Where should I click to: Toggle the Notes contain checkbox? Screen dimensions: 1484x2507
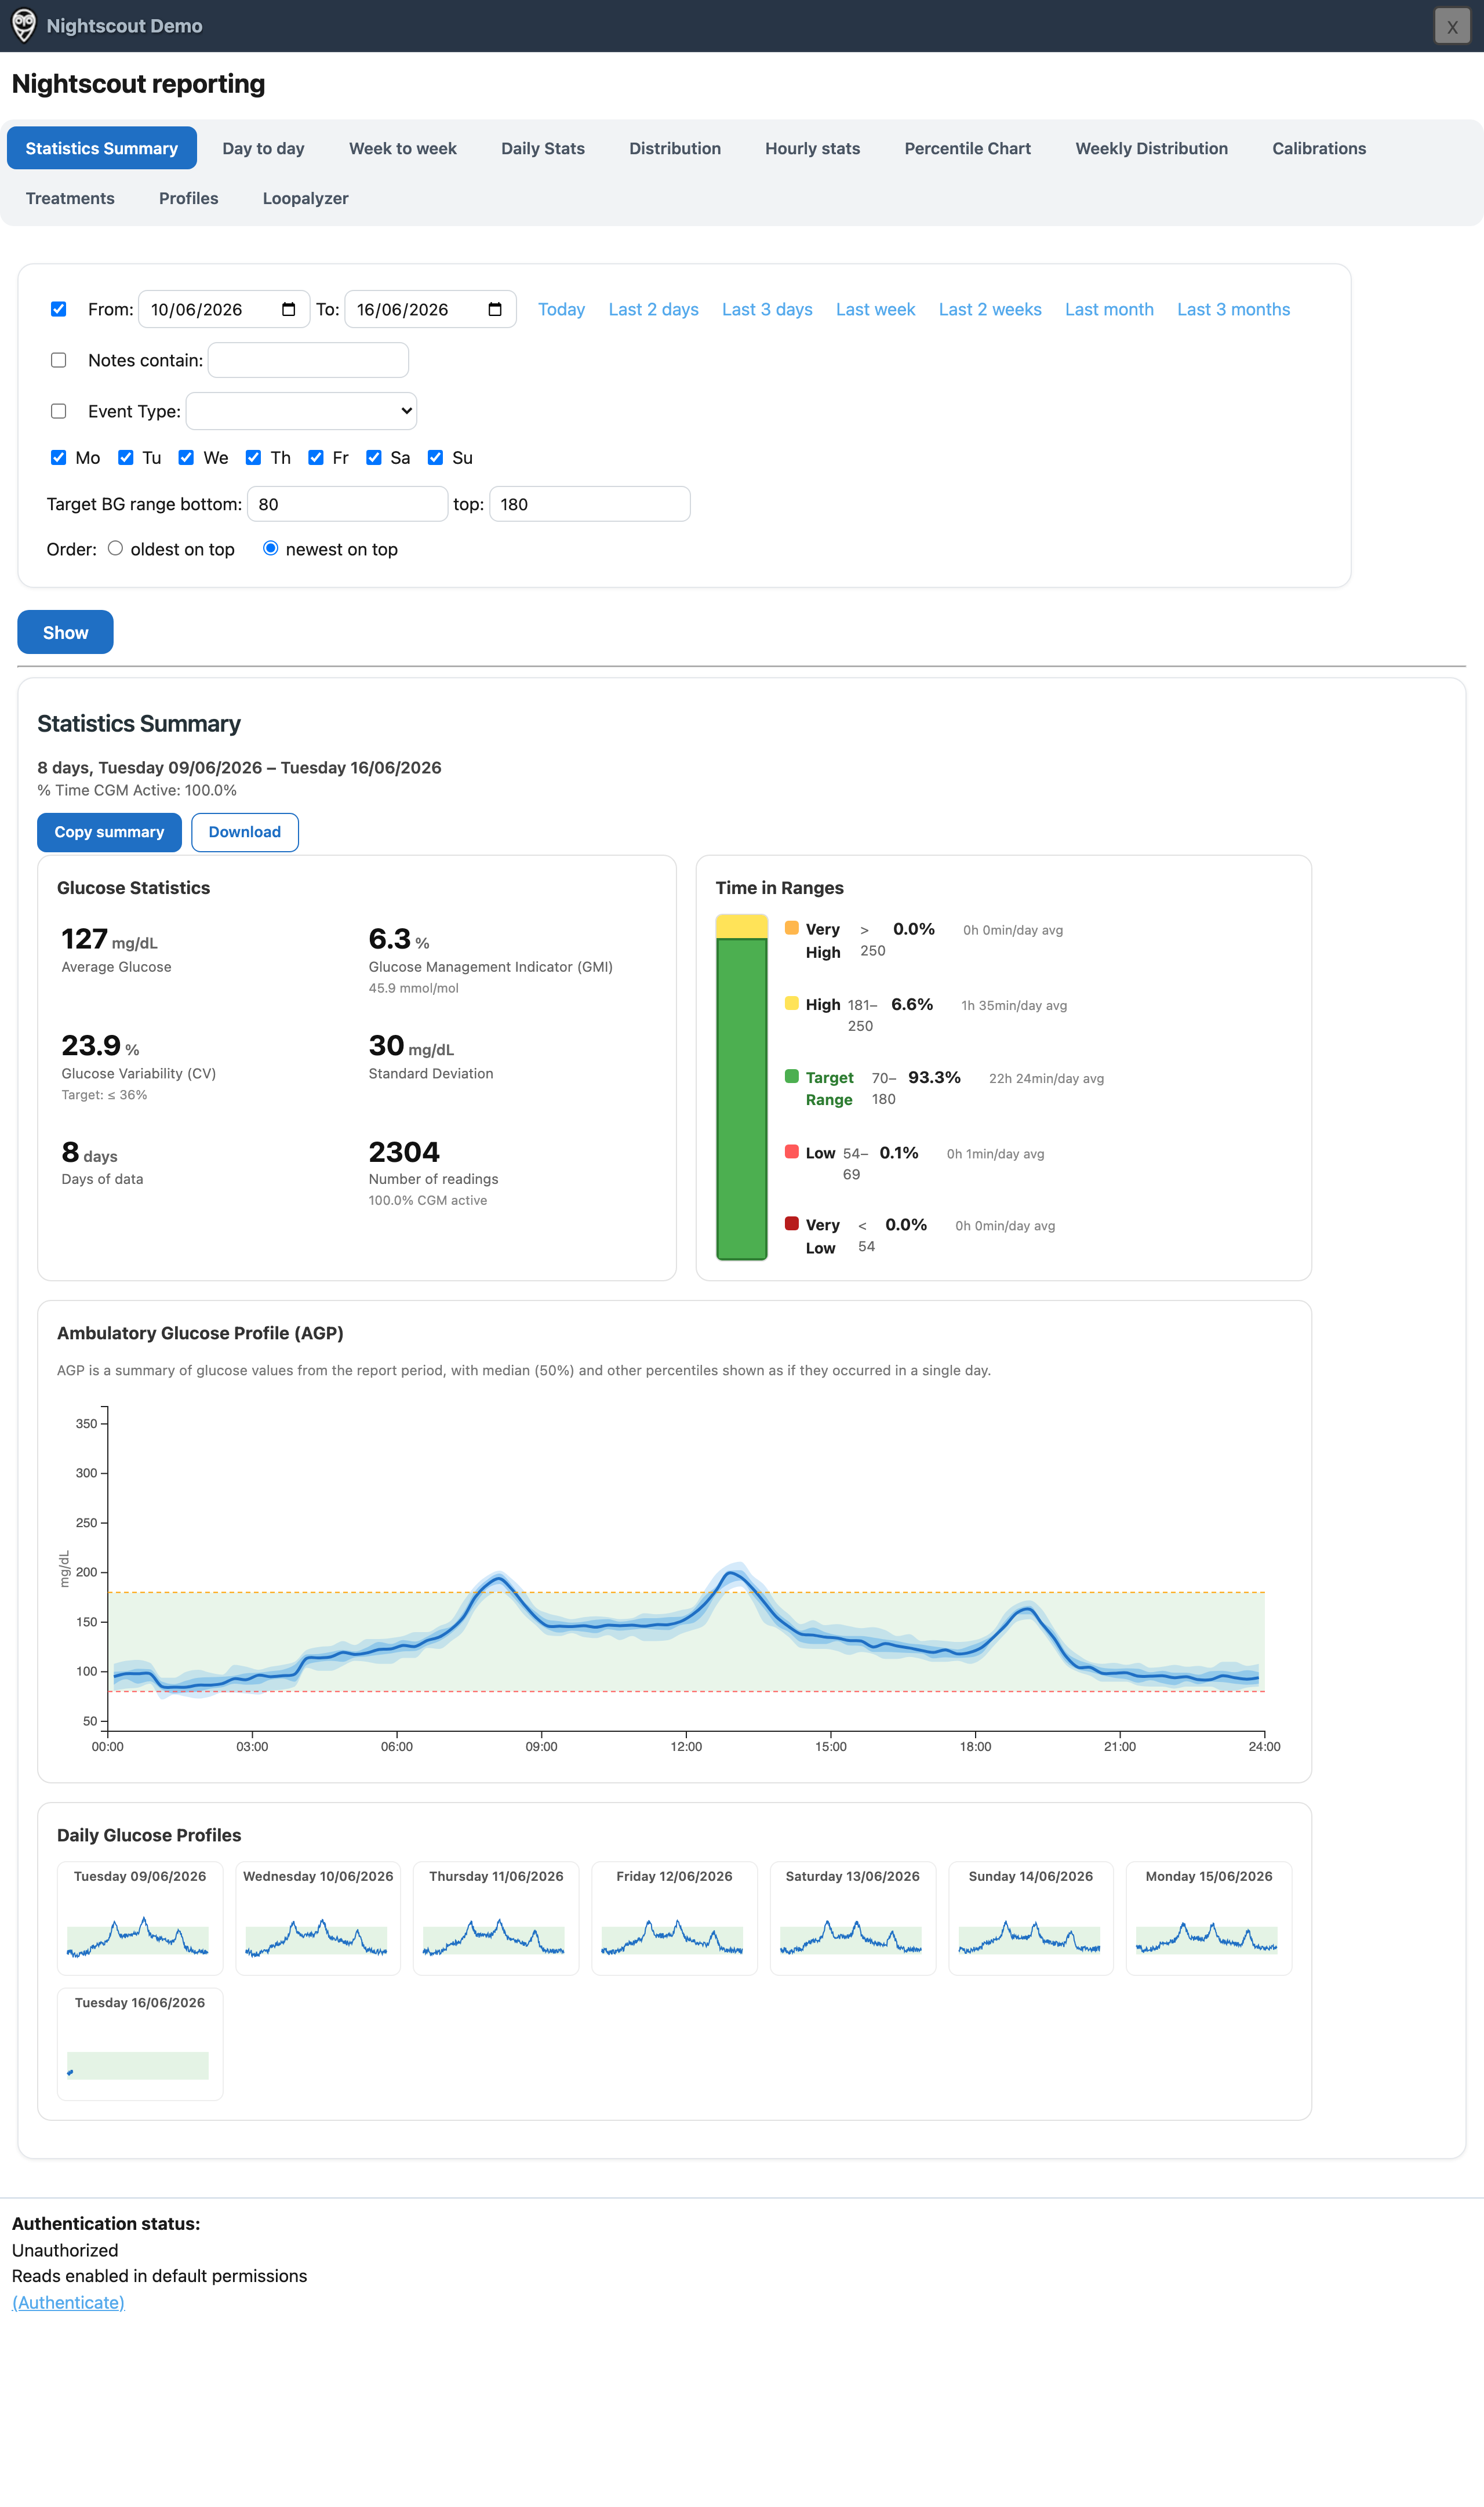[59, 360]
